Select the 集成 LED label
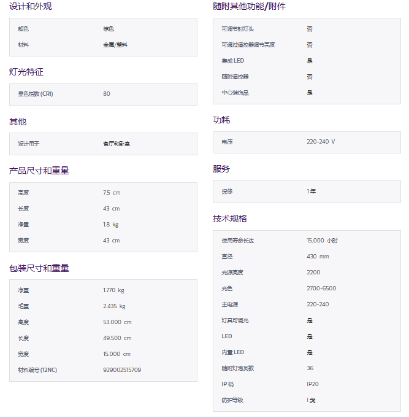 coord(233,61)
